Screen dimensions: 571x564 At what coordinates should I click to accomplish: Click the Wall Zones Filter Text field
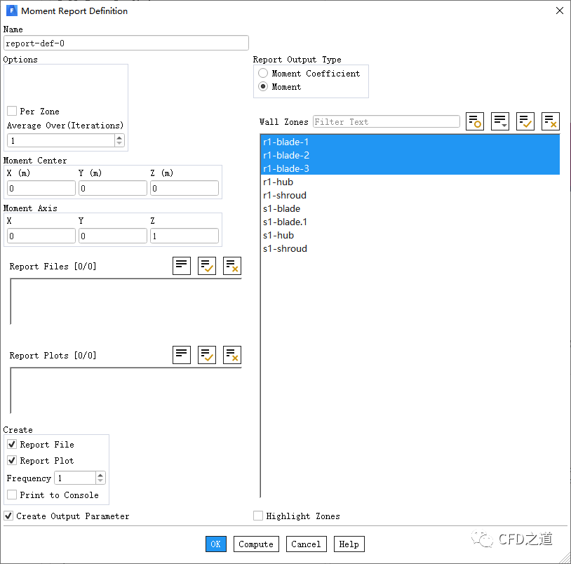coord(386,122)
